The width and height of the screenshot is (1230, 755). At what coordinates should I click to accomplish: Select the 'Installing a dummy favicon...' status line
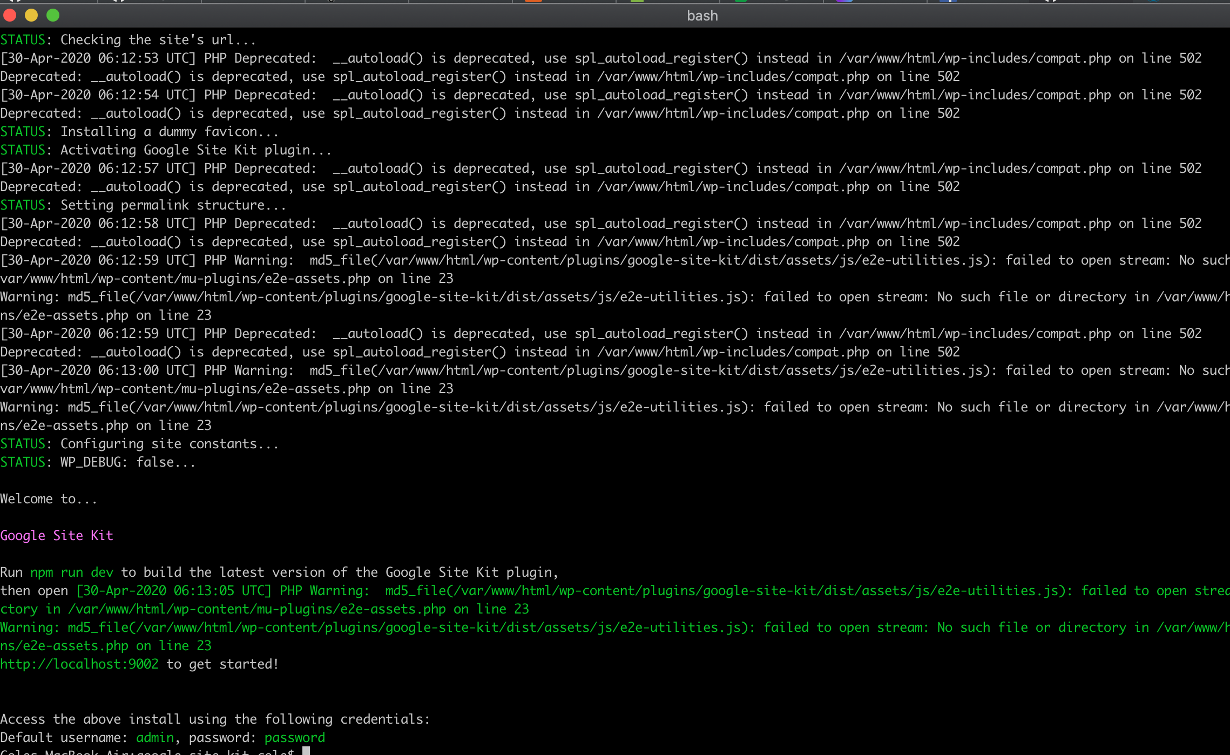(139, 132)
